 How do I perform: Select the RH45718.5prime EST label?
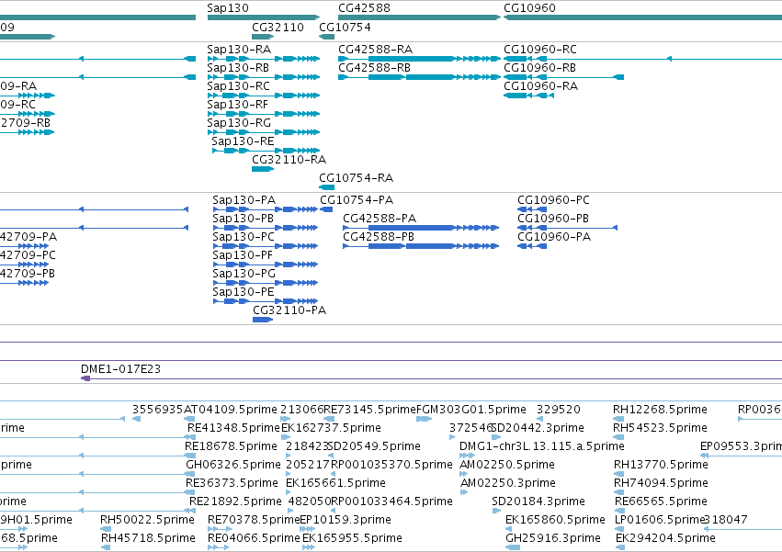click(x=148, y=538)
